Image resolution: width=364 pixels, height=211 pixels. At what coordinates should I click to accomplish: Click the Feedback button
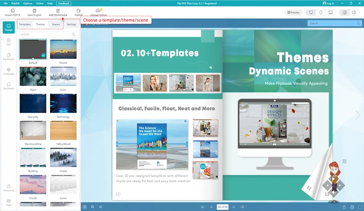pos(64,3)
